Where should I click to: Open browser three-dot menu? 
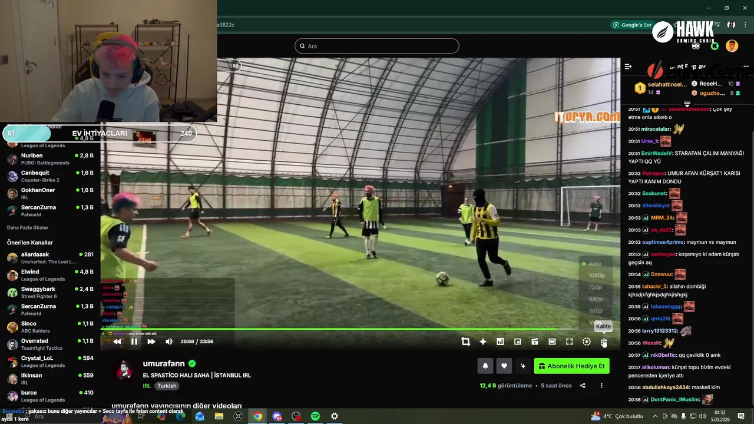click(x=746, y=25)
